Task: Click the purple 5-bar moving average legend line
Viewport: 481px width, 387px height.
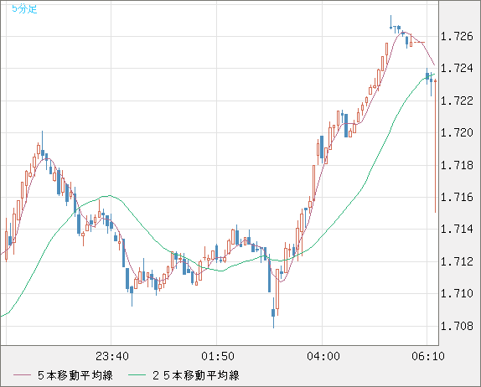Action: (x=22, y=375)
